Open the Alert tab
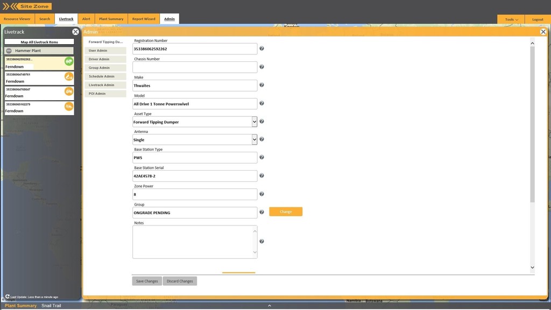The image size is (551, 310). pos(86,19)
